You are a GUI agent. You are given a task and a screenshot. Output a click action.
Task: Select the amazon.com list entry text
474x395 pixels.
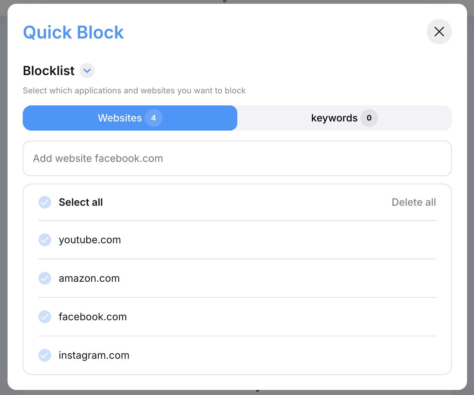[89, 278]
